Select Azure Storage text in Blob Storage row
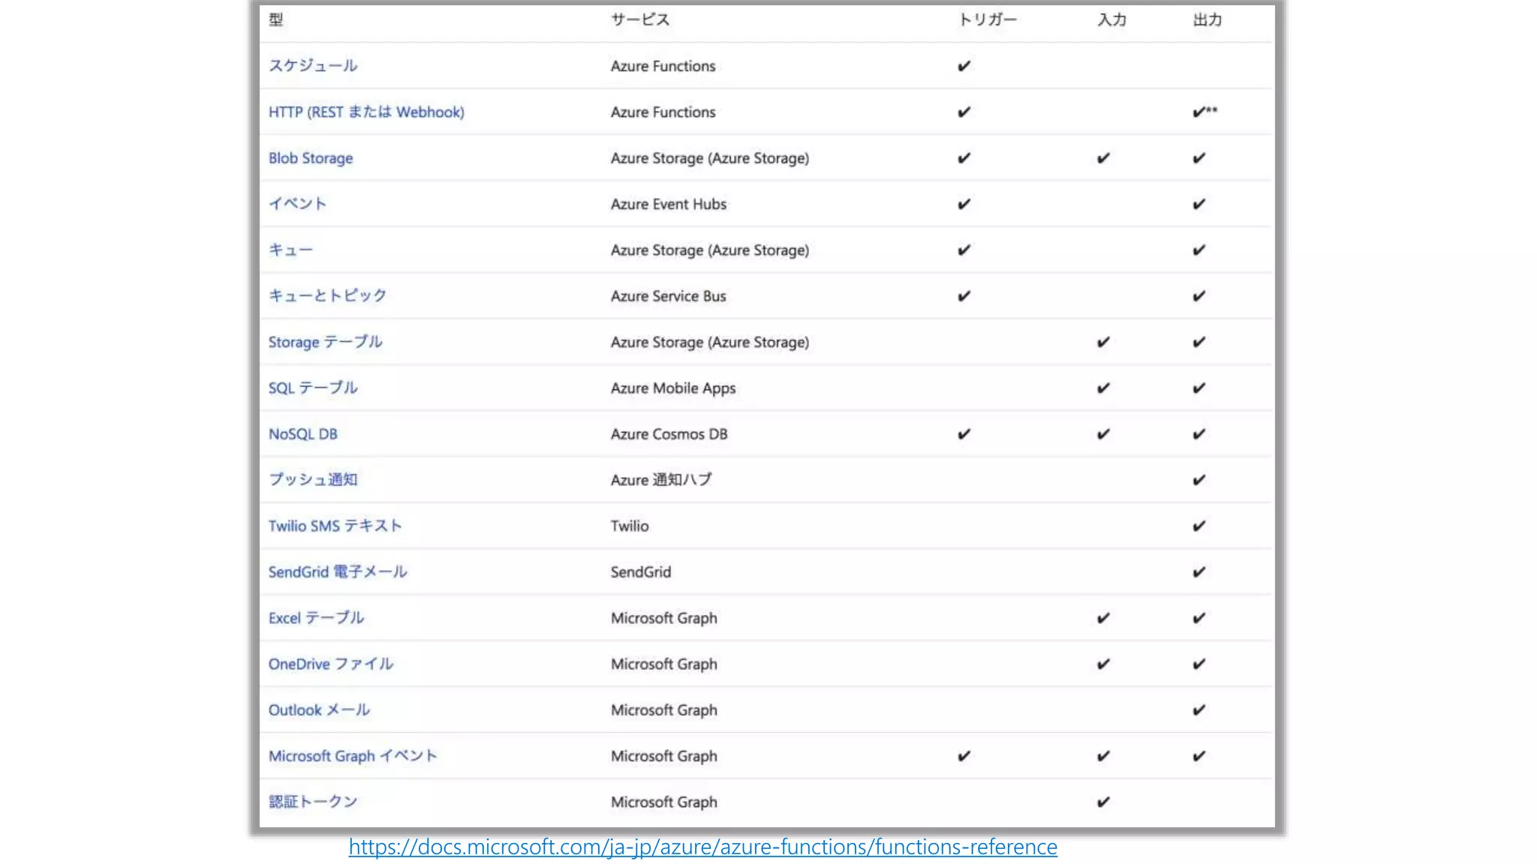 point(710,158)
